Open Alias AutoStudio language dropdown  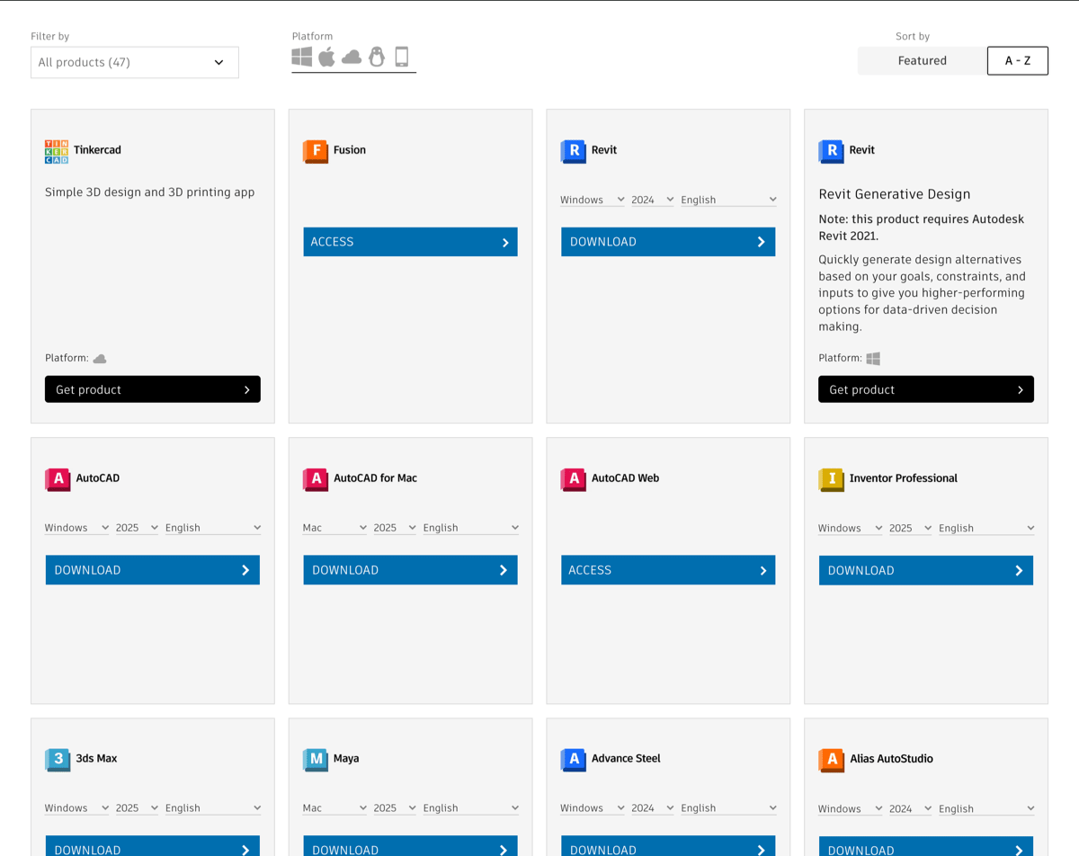tap(986, 809)
